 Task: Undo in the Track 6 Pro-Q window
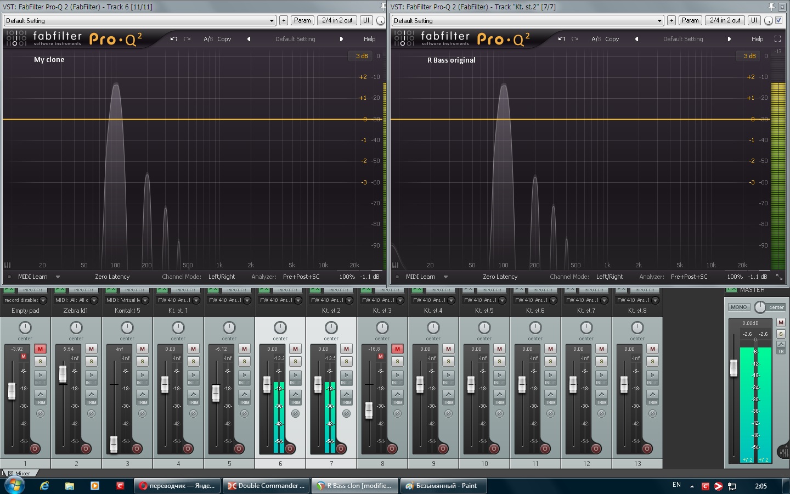(174, 39)
